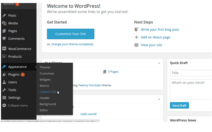The image size is (212, 132).
Task: Open the Twenty Fourteen theme link
Action: click(x=90, y=85)
